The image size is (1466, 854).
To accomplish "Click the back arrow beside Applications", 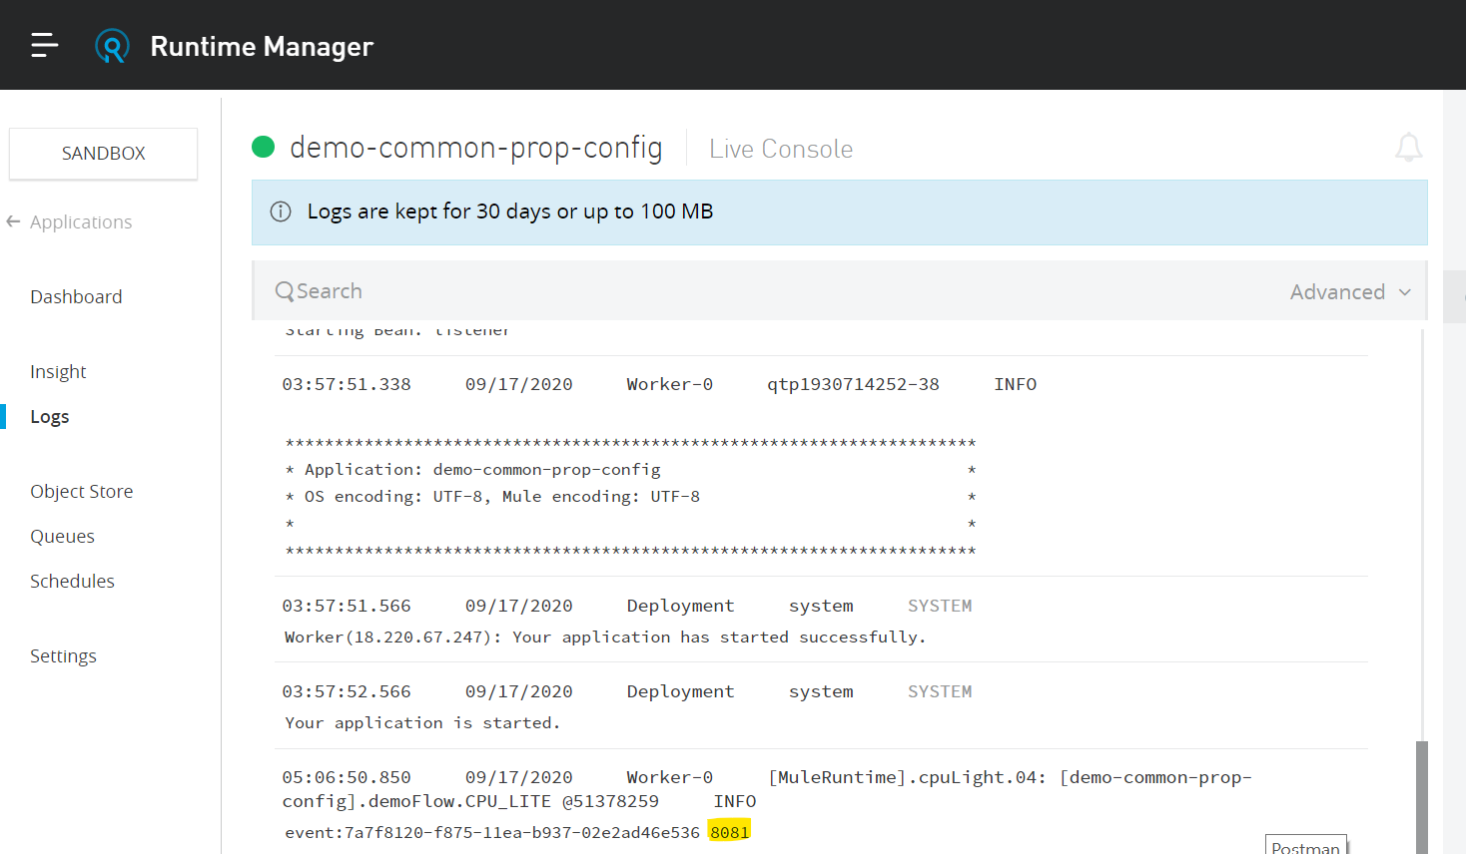I will (x=13, y=221).
